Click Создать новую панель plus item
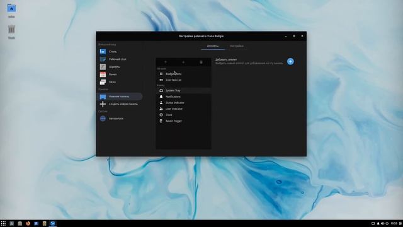 [120, 104]
